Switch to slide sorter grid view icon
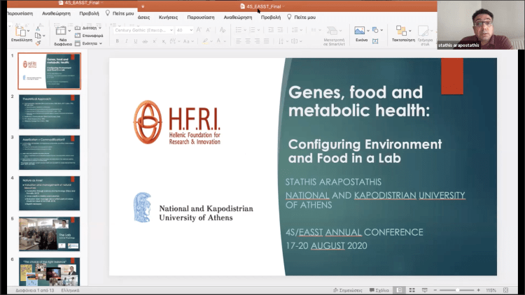525x295 pixels. point(412,290)
